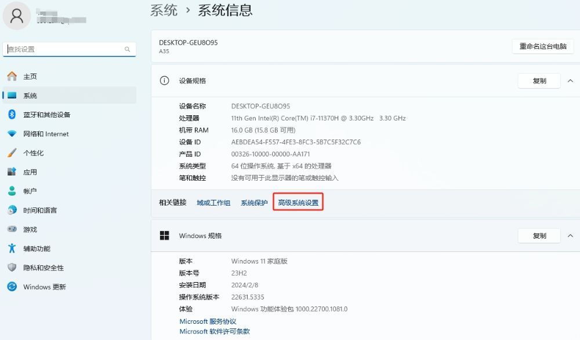The height and width of the screenshot is (340, 580).
Task: Open 隐私和安全性 settings page
Action: (70, 267)
